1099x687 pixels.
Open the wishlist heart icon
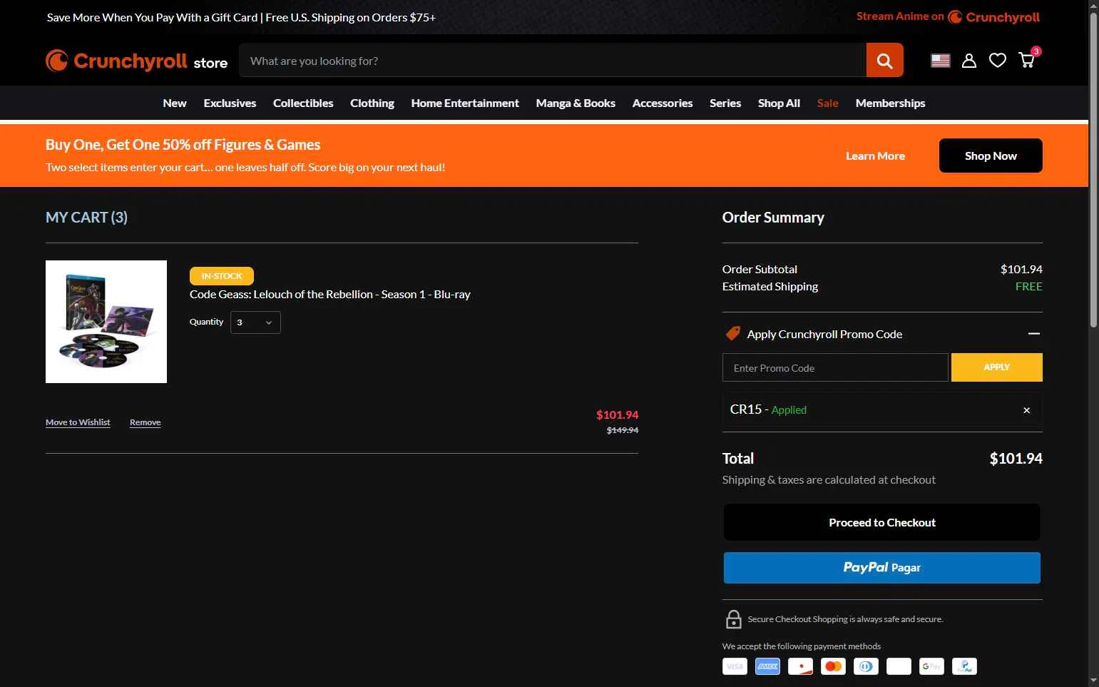997,61
